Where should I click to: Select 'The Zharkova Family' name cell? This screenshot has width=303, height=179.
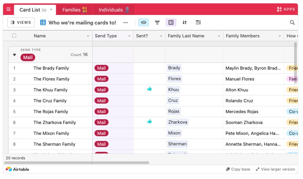(x=55, y=123)
